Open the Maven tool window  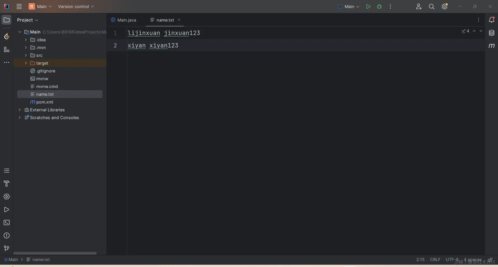(x=492, y=46)
